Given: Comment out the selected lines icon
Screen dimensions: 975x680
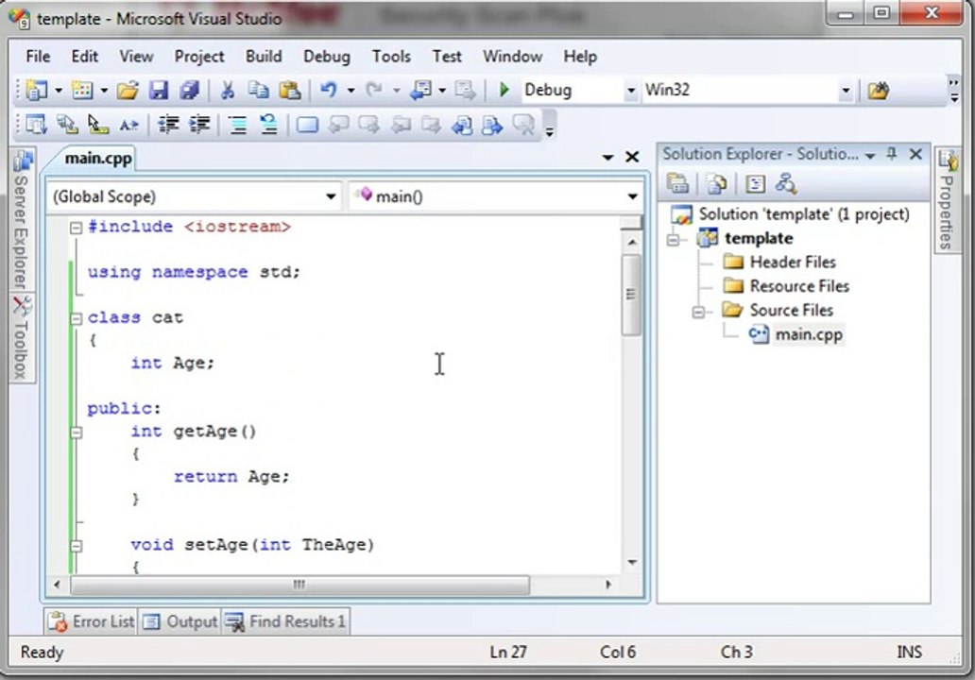Looking at the screenshot, I should point(237,125).
